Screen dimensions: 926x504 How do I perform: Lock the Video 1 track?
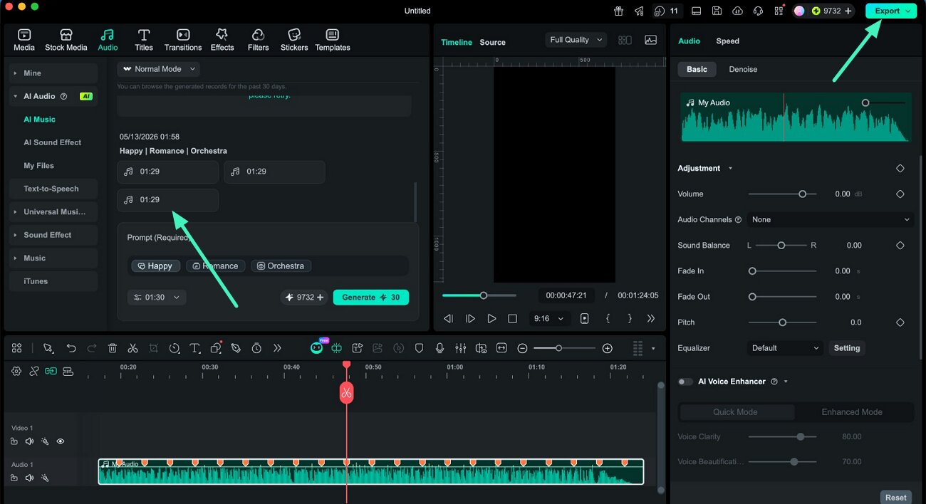[14, 441]
